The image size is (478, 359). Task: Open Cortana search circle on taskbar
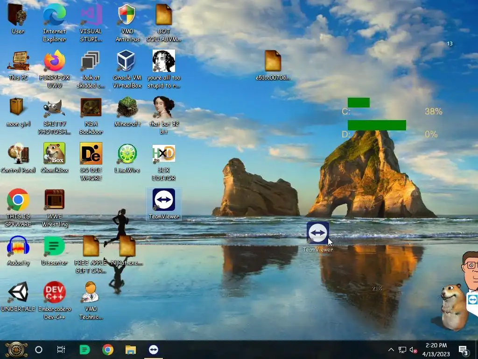[39, 350]
